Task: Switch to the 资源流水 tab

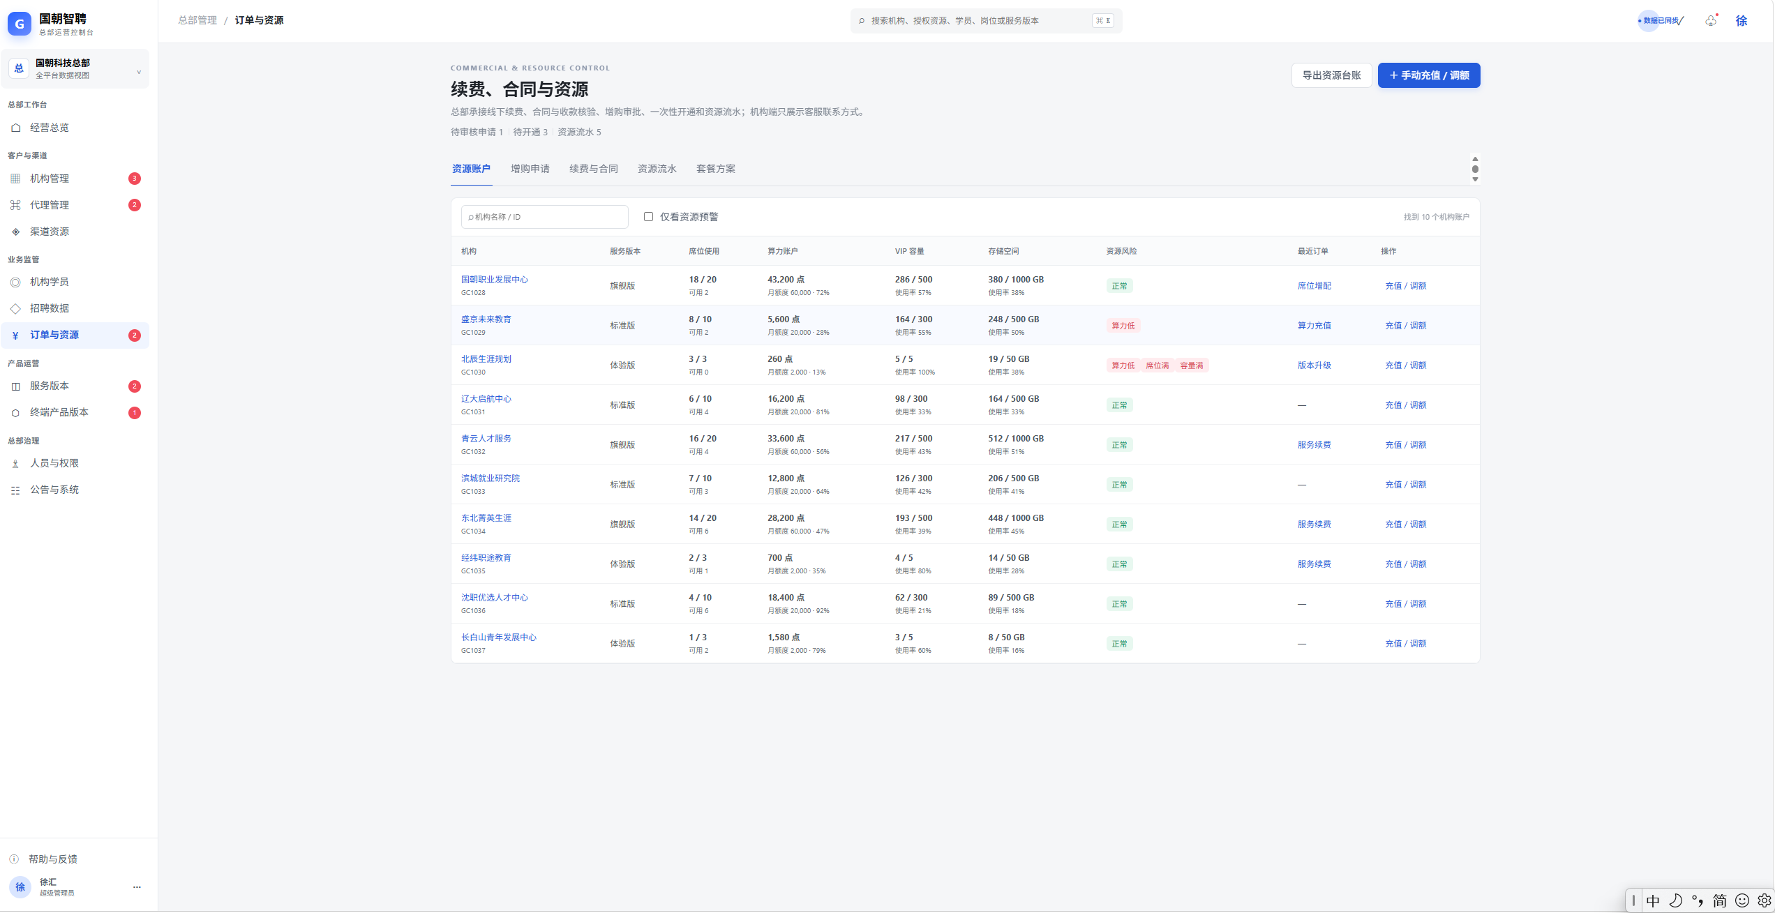Action: tap(657, 169)
